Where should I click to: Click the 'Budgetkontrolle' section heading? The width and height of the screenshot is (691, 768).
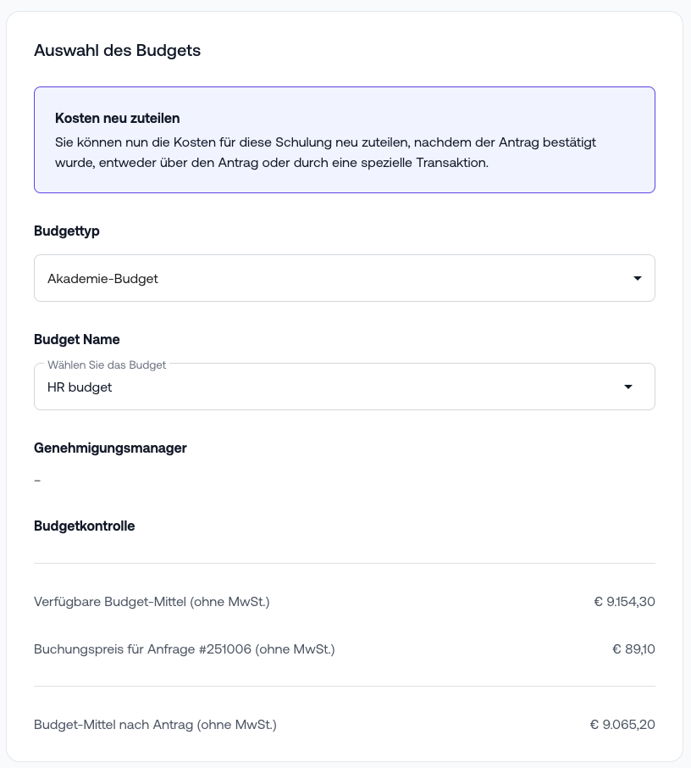[x=85, y=526]
